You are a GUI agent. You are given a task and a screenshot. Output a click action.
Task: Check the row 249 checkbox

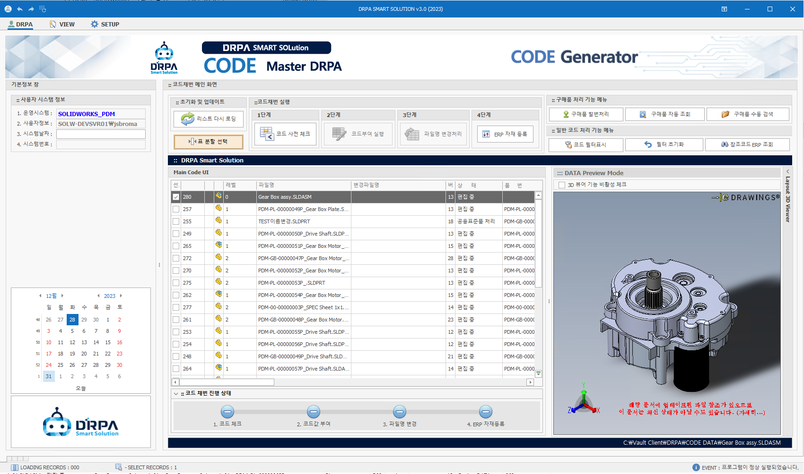click(176, 234)
